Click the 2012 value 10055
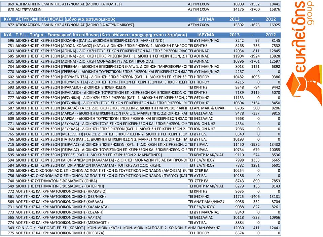Viewport: 323px width, 237px height. tap(275, 149)
